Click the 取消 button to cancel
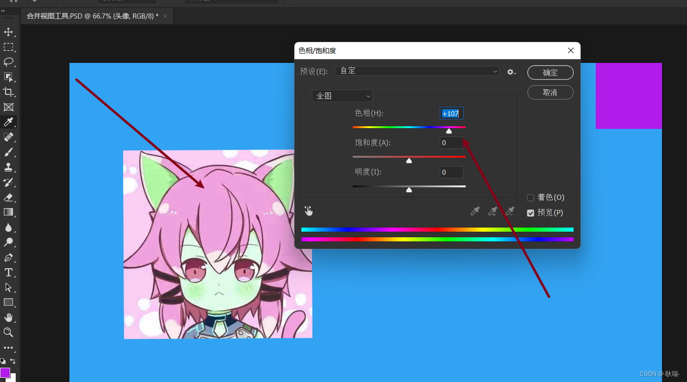The height and width of the screenshot is (382, 687). click(x=550, y=92)
